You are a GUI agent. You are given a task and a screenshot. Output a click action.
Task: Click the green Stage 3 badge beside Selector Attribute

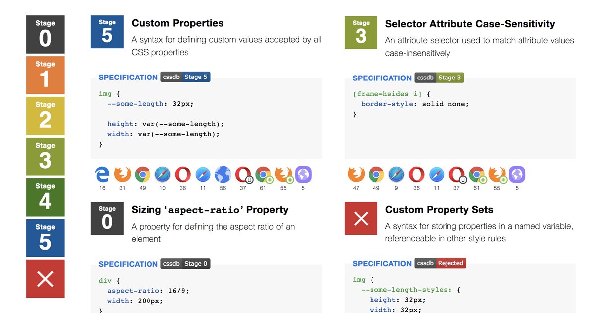tap(361, 33)
